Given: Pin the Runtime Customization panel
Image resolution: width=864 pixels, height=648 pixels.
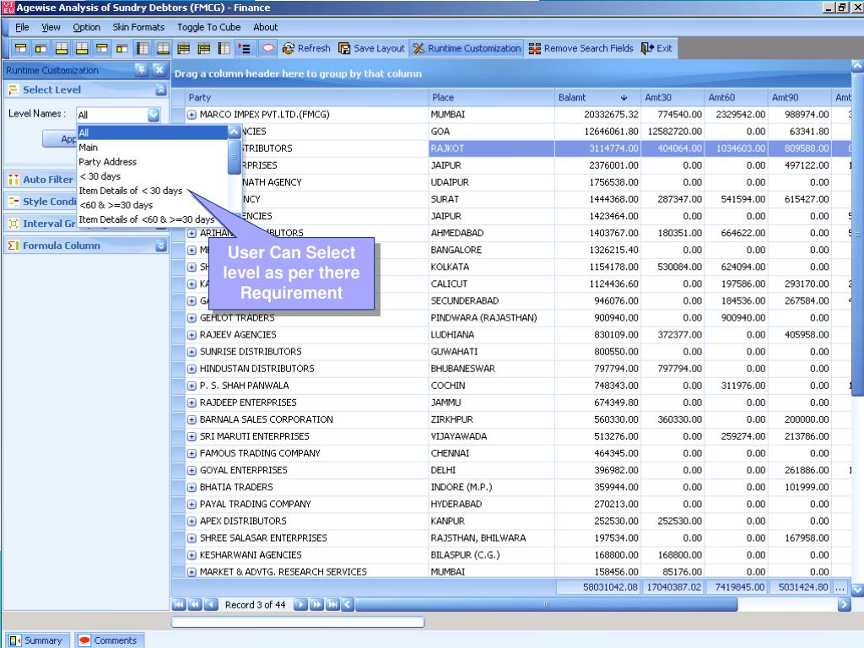Looking at the screenshot, I should tap(142, 69).
